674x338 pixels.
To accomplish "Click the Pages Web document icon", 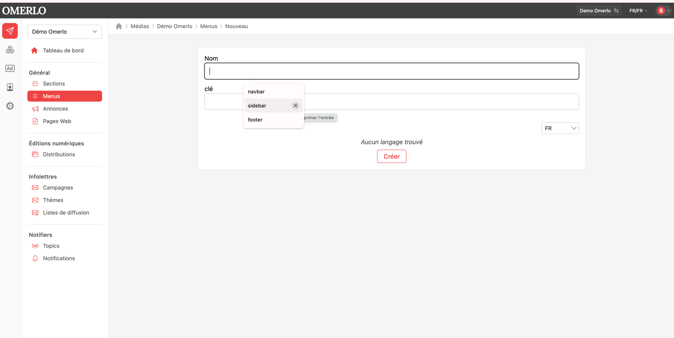I will pyautogui.click(x=35, y=121).
